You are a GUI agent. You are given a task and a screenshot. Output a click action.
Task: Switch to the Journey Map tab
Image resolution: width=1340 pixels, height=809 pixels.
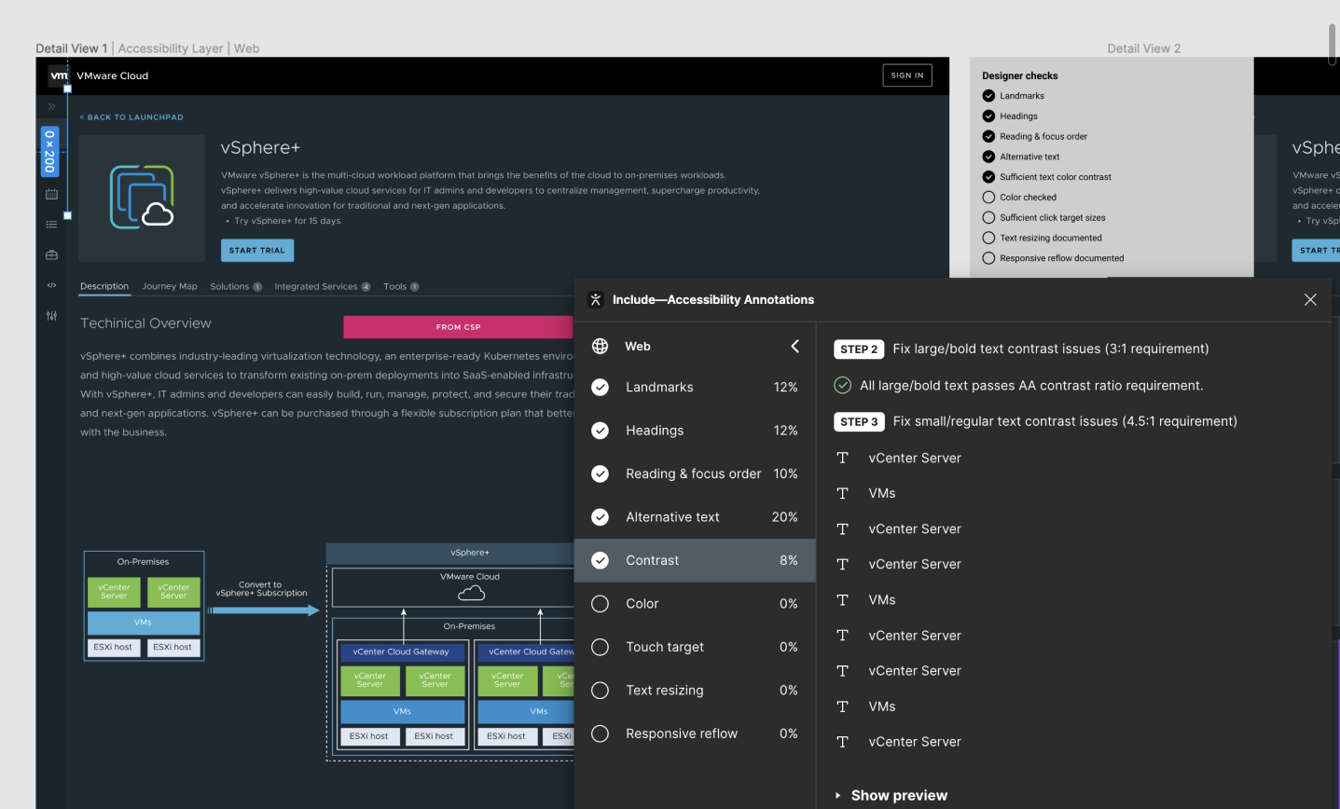(170, 286)
